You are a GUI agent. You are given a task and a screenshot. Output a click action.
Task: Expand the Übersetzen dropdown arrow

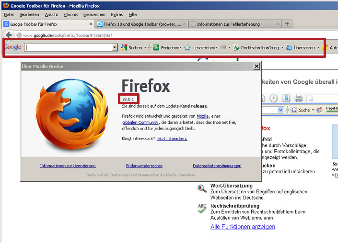pyautogui.click(x=318, y=47)
